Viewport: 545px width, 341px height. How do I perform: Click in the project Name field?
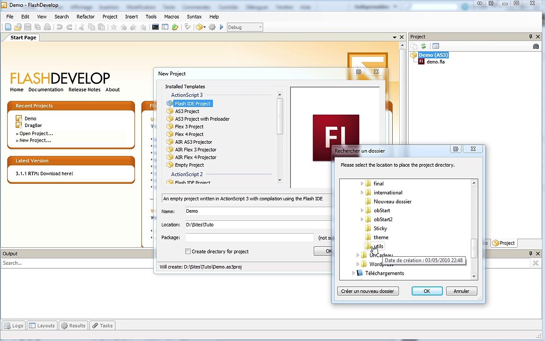point(258,211)
